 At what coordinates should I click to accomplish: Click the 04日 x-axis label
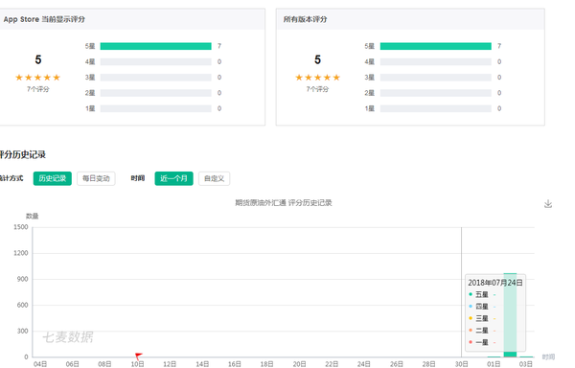(x=40, y=364)
